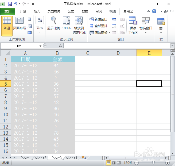Go to first sheet navigation arrow
The image size is (175, 166).
[3, 158]
